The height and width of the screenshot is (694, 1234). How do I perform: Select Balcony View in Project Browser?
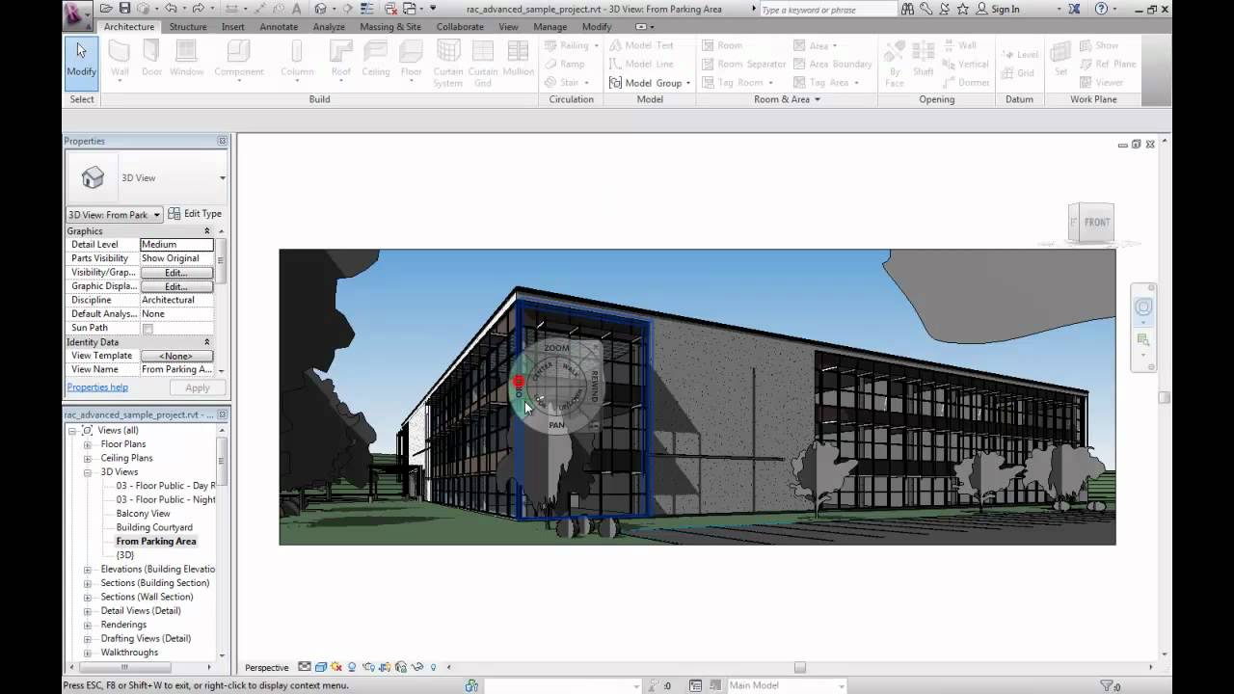143,514
